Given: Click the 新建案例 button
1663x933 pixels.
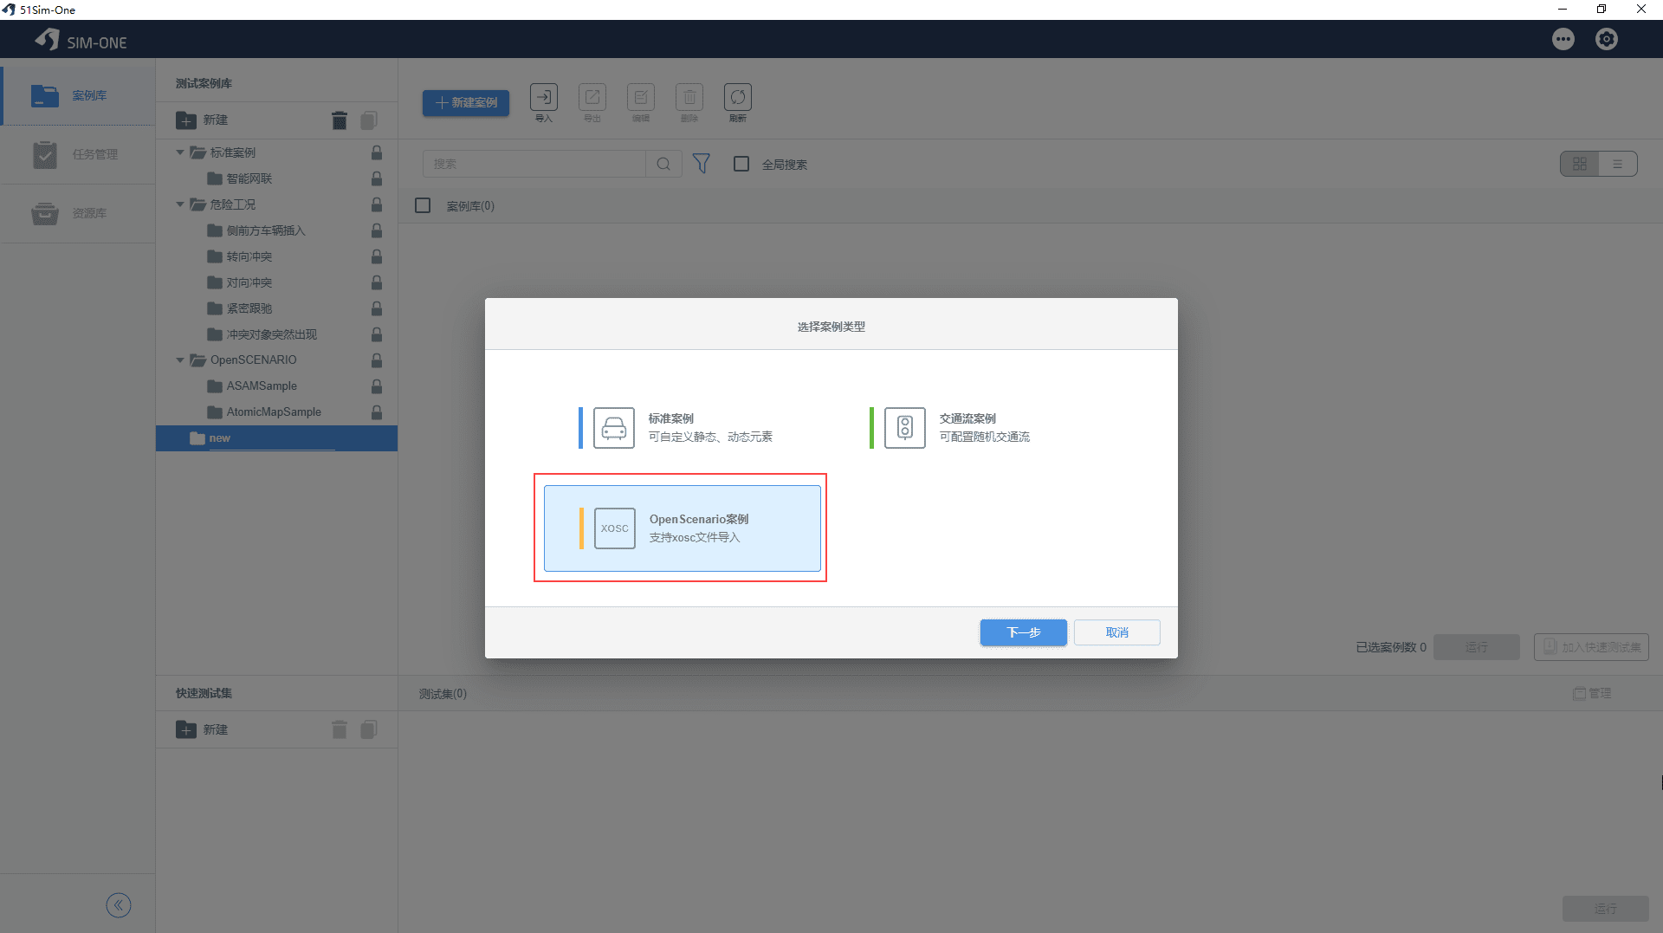Looking at the screenshot, I should 466,102.
